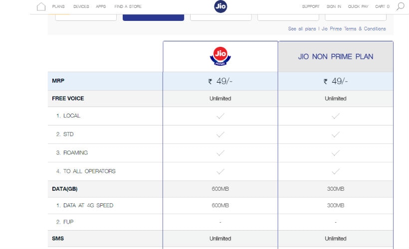The image size is (409, 249).
Task: Click Non Prime 4G speed 300MB value
Action: 336,205
